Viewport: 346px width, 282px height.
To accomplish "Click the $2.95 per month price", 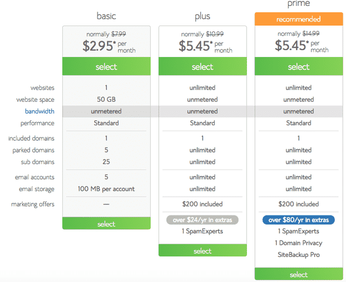I will (106, 46).
